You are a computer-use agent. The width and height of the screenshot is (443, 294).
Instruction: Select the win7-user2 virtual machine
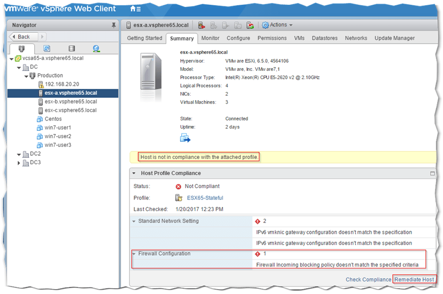tap(58, 137)
